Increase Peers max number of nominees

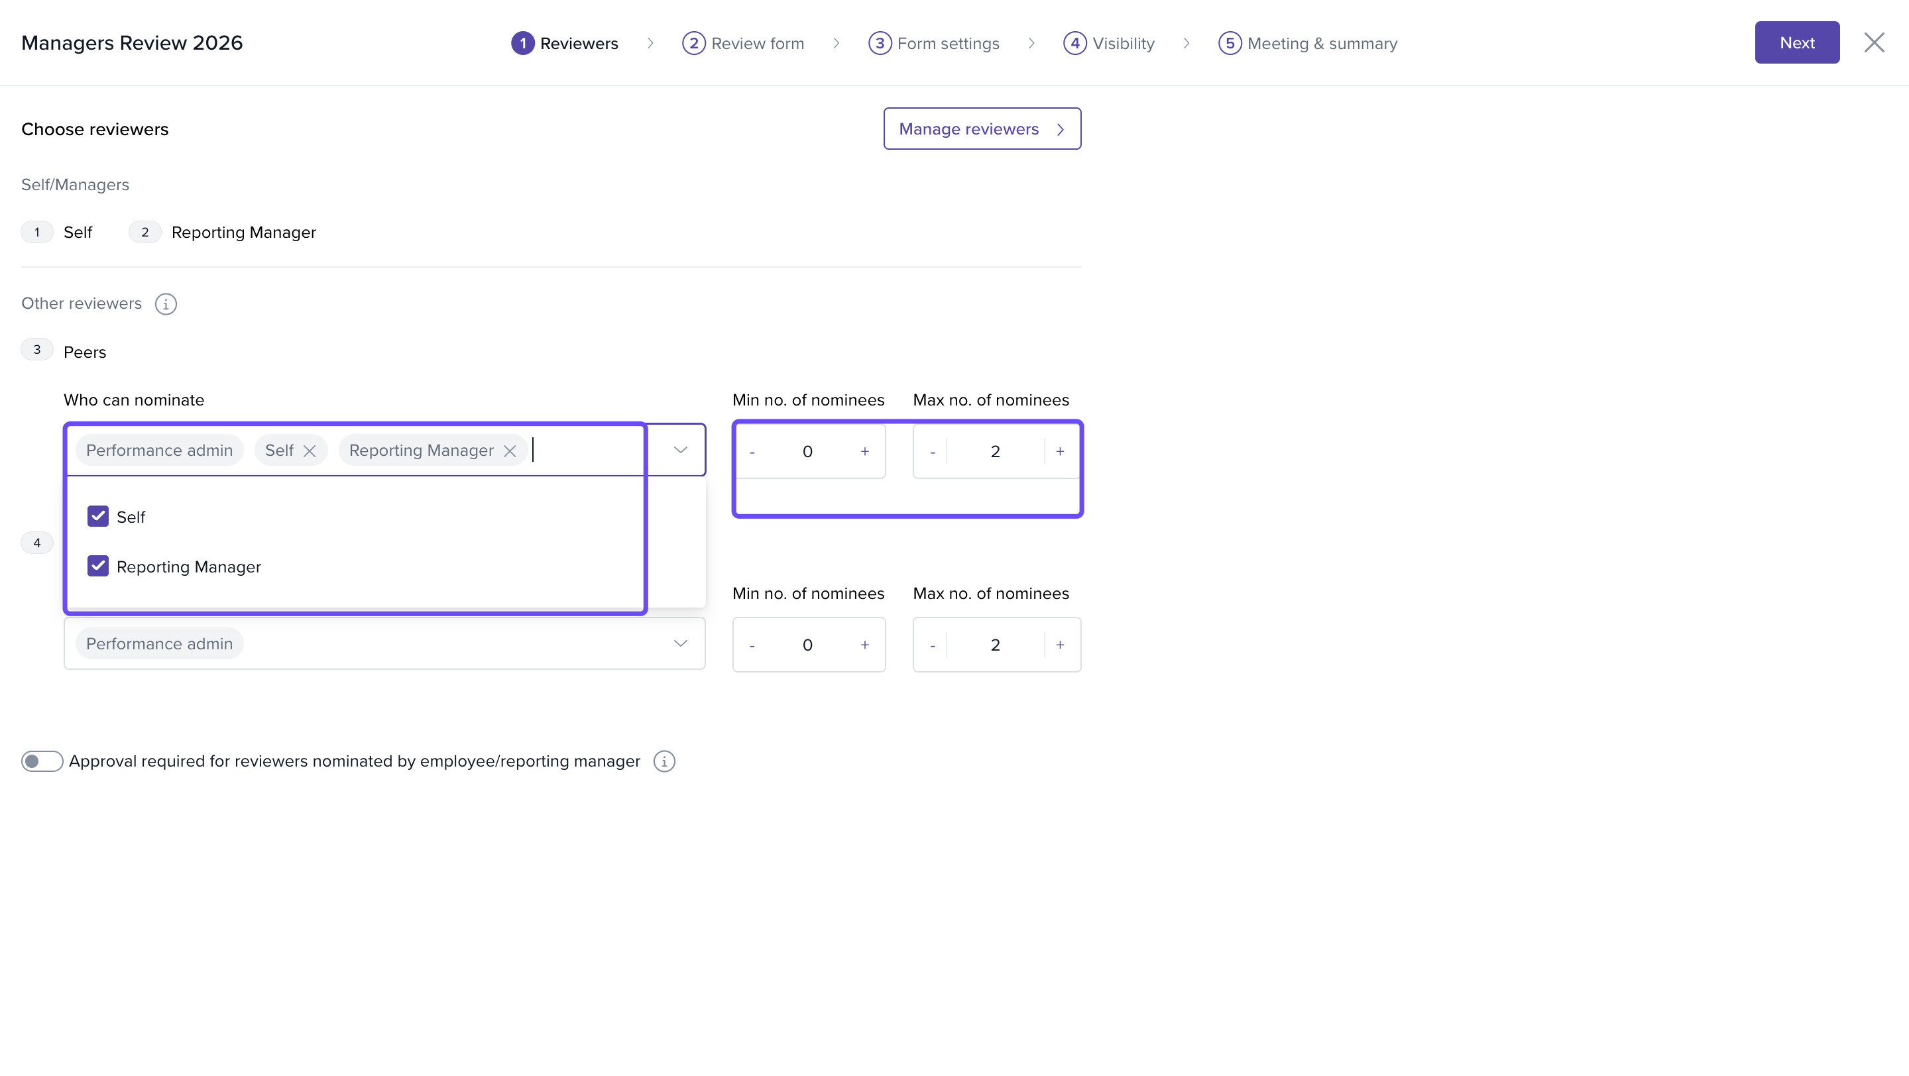coord(1060,452)
